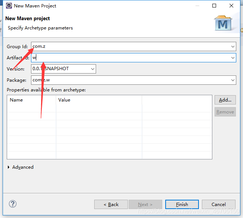Click the Name column header

point(31,100)
